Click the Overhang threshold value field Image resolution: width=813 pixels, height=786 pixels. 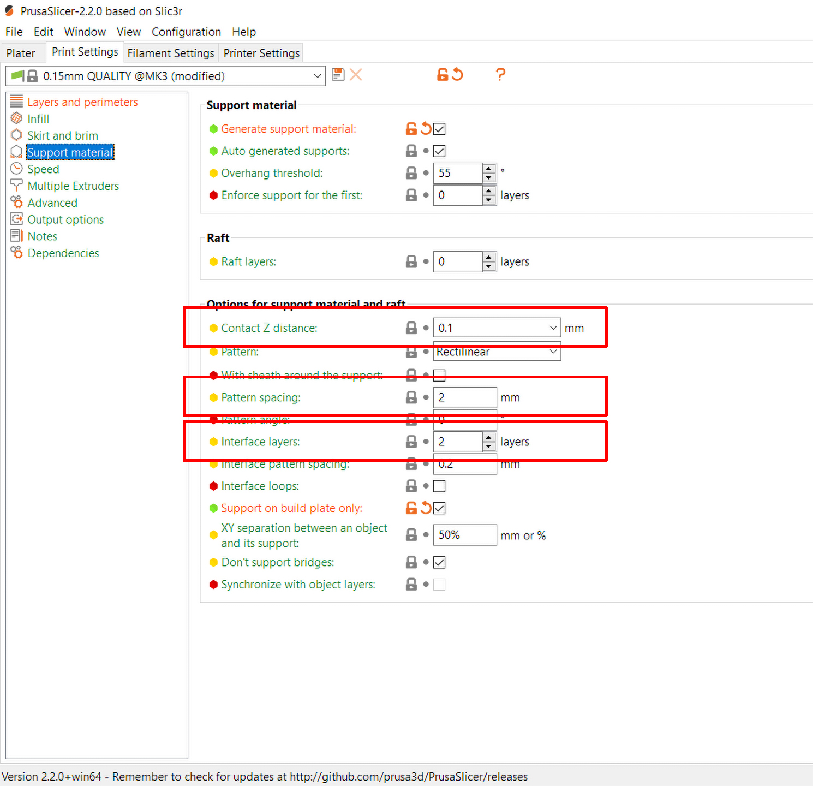click(x=458, y=173)
